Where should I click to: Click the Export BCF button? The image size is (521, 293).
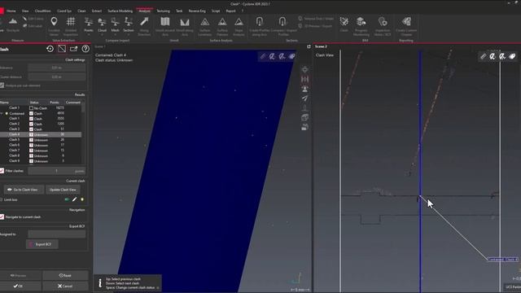42,244
